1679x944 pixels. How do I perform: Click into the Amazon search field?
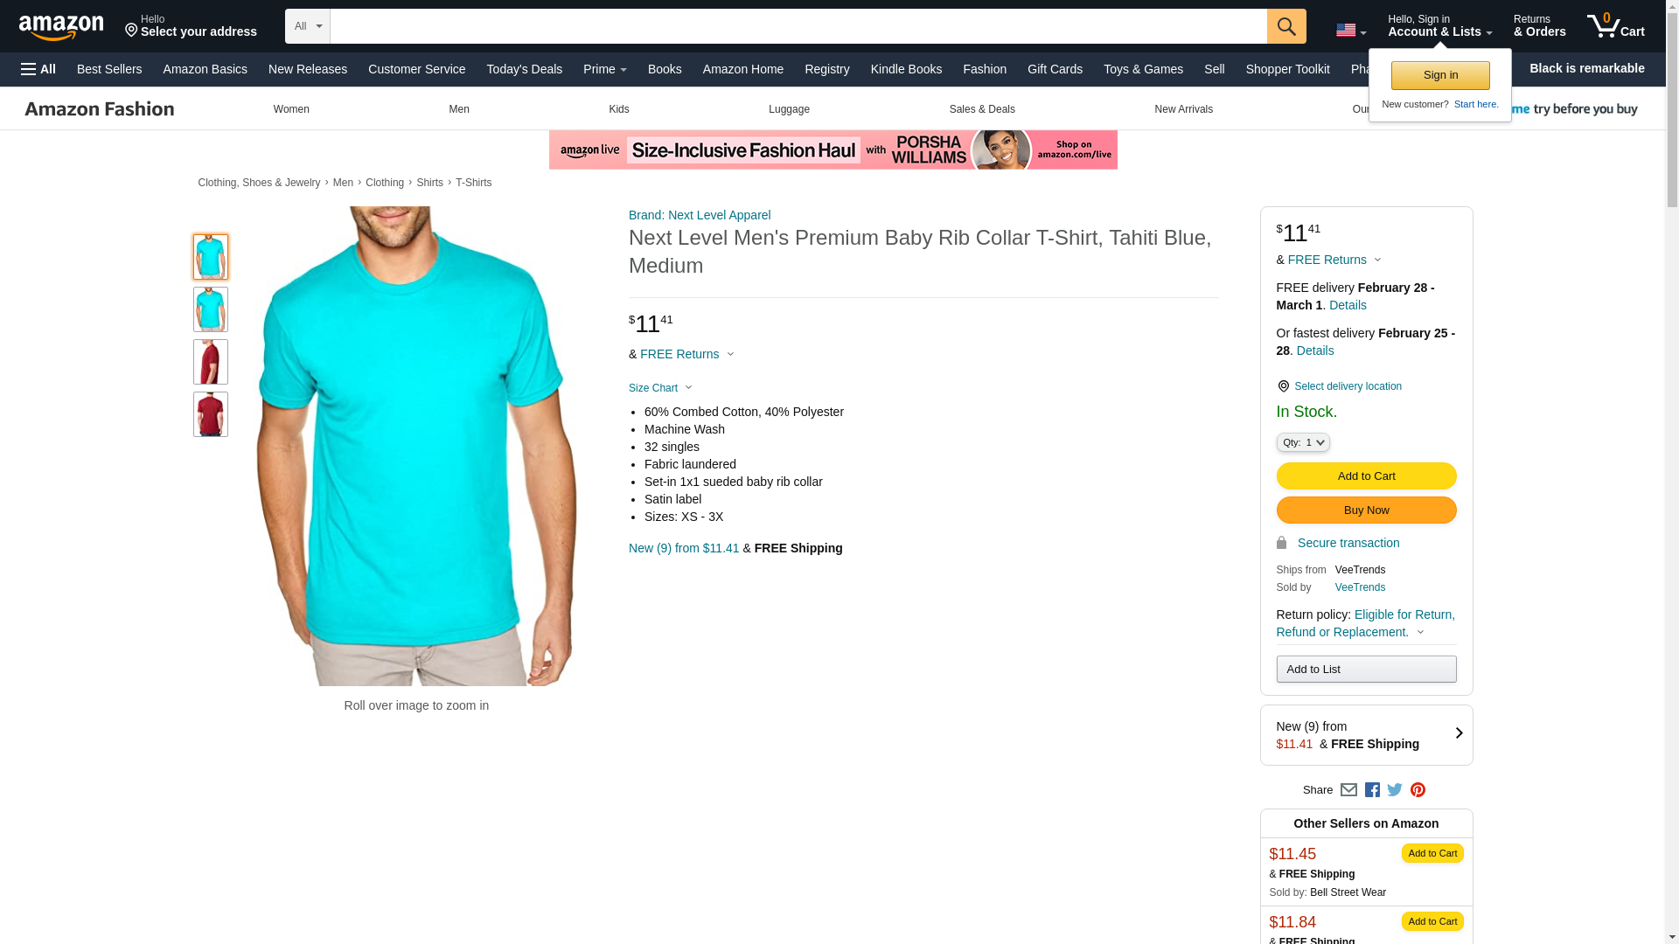(798, 26)
